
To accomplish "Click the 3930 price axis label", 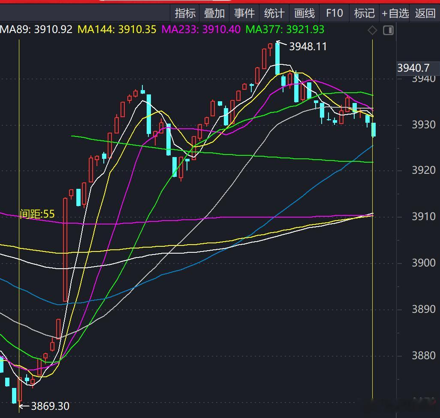I will (423, 124).
